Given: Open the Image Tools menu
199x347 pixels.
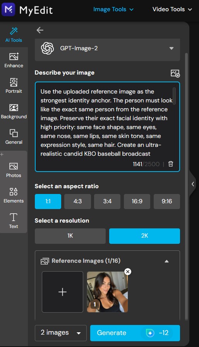Looking at the screenshot, I should point(113,10).
